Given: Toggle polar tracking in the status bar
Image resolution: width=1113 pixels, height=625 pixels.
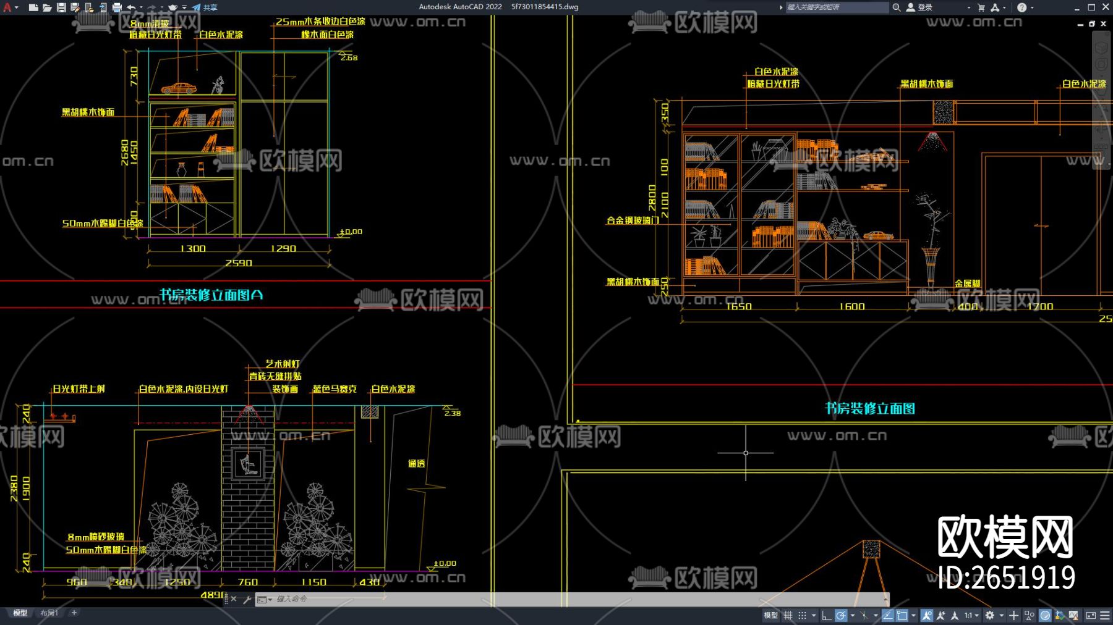Looking at the screenshot, I should (x=841, y=615).
